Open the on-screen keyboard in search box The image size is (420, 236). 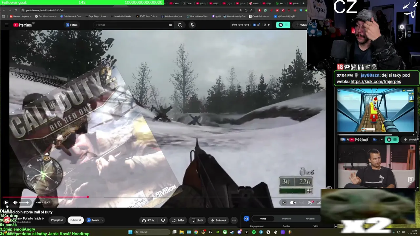pos(170,25)
